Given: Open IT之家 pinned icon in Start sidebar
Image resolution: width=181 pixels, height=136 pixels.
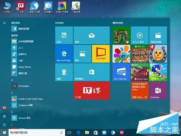Looking at the screenshot, I should 4,108.
